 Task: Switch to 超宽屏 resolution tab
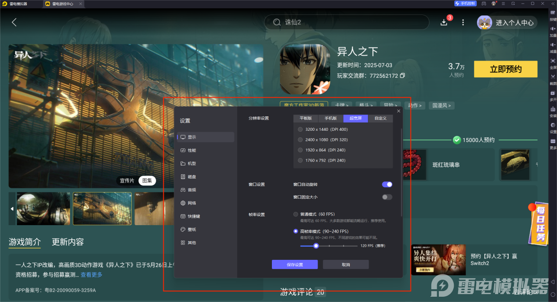click(x=356, y=119)
